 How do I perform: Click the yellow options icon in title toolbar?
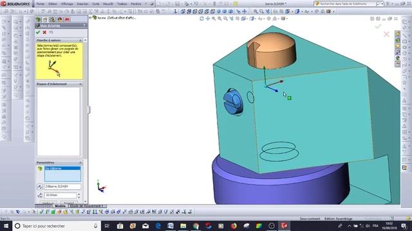click(236, 4)
